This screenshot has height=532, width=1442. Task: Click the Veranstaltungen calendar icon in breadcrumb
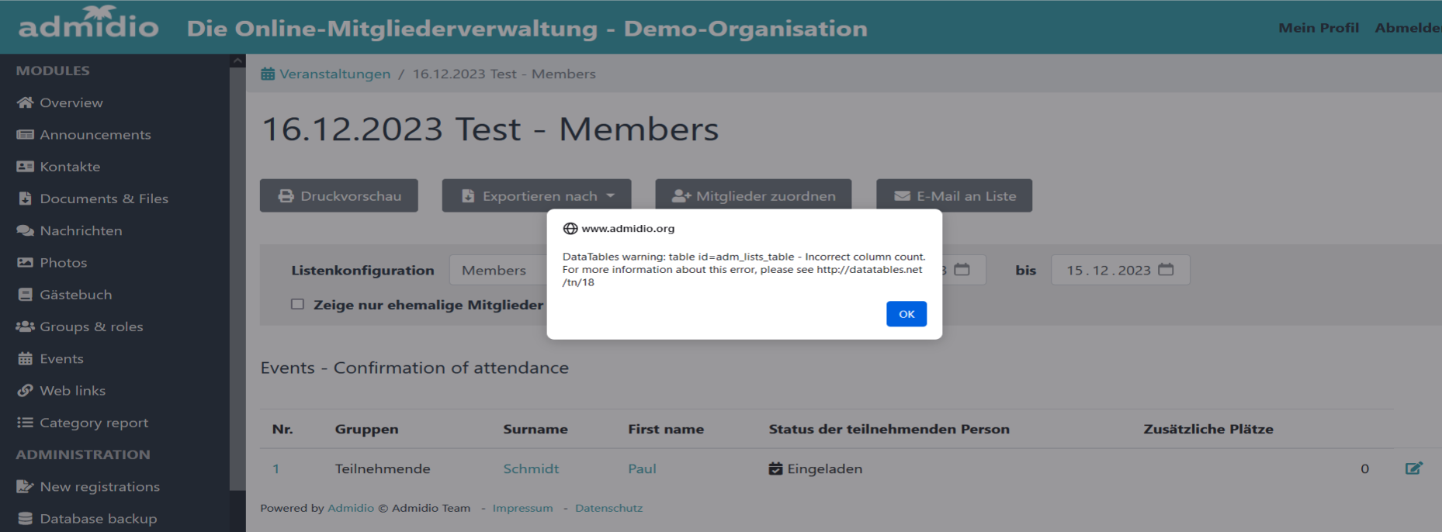tap(268, 74)
